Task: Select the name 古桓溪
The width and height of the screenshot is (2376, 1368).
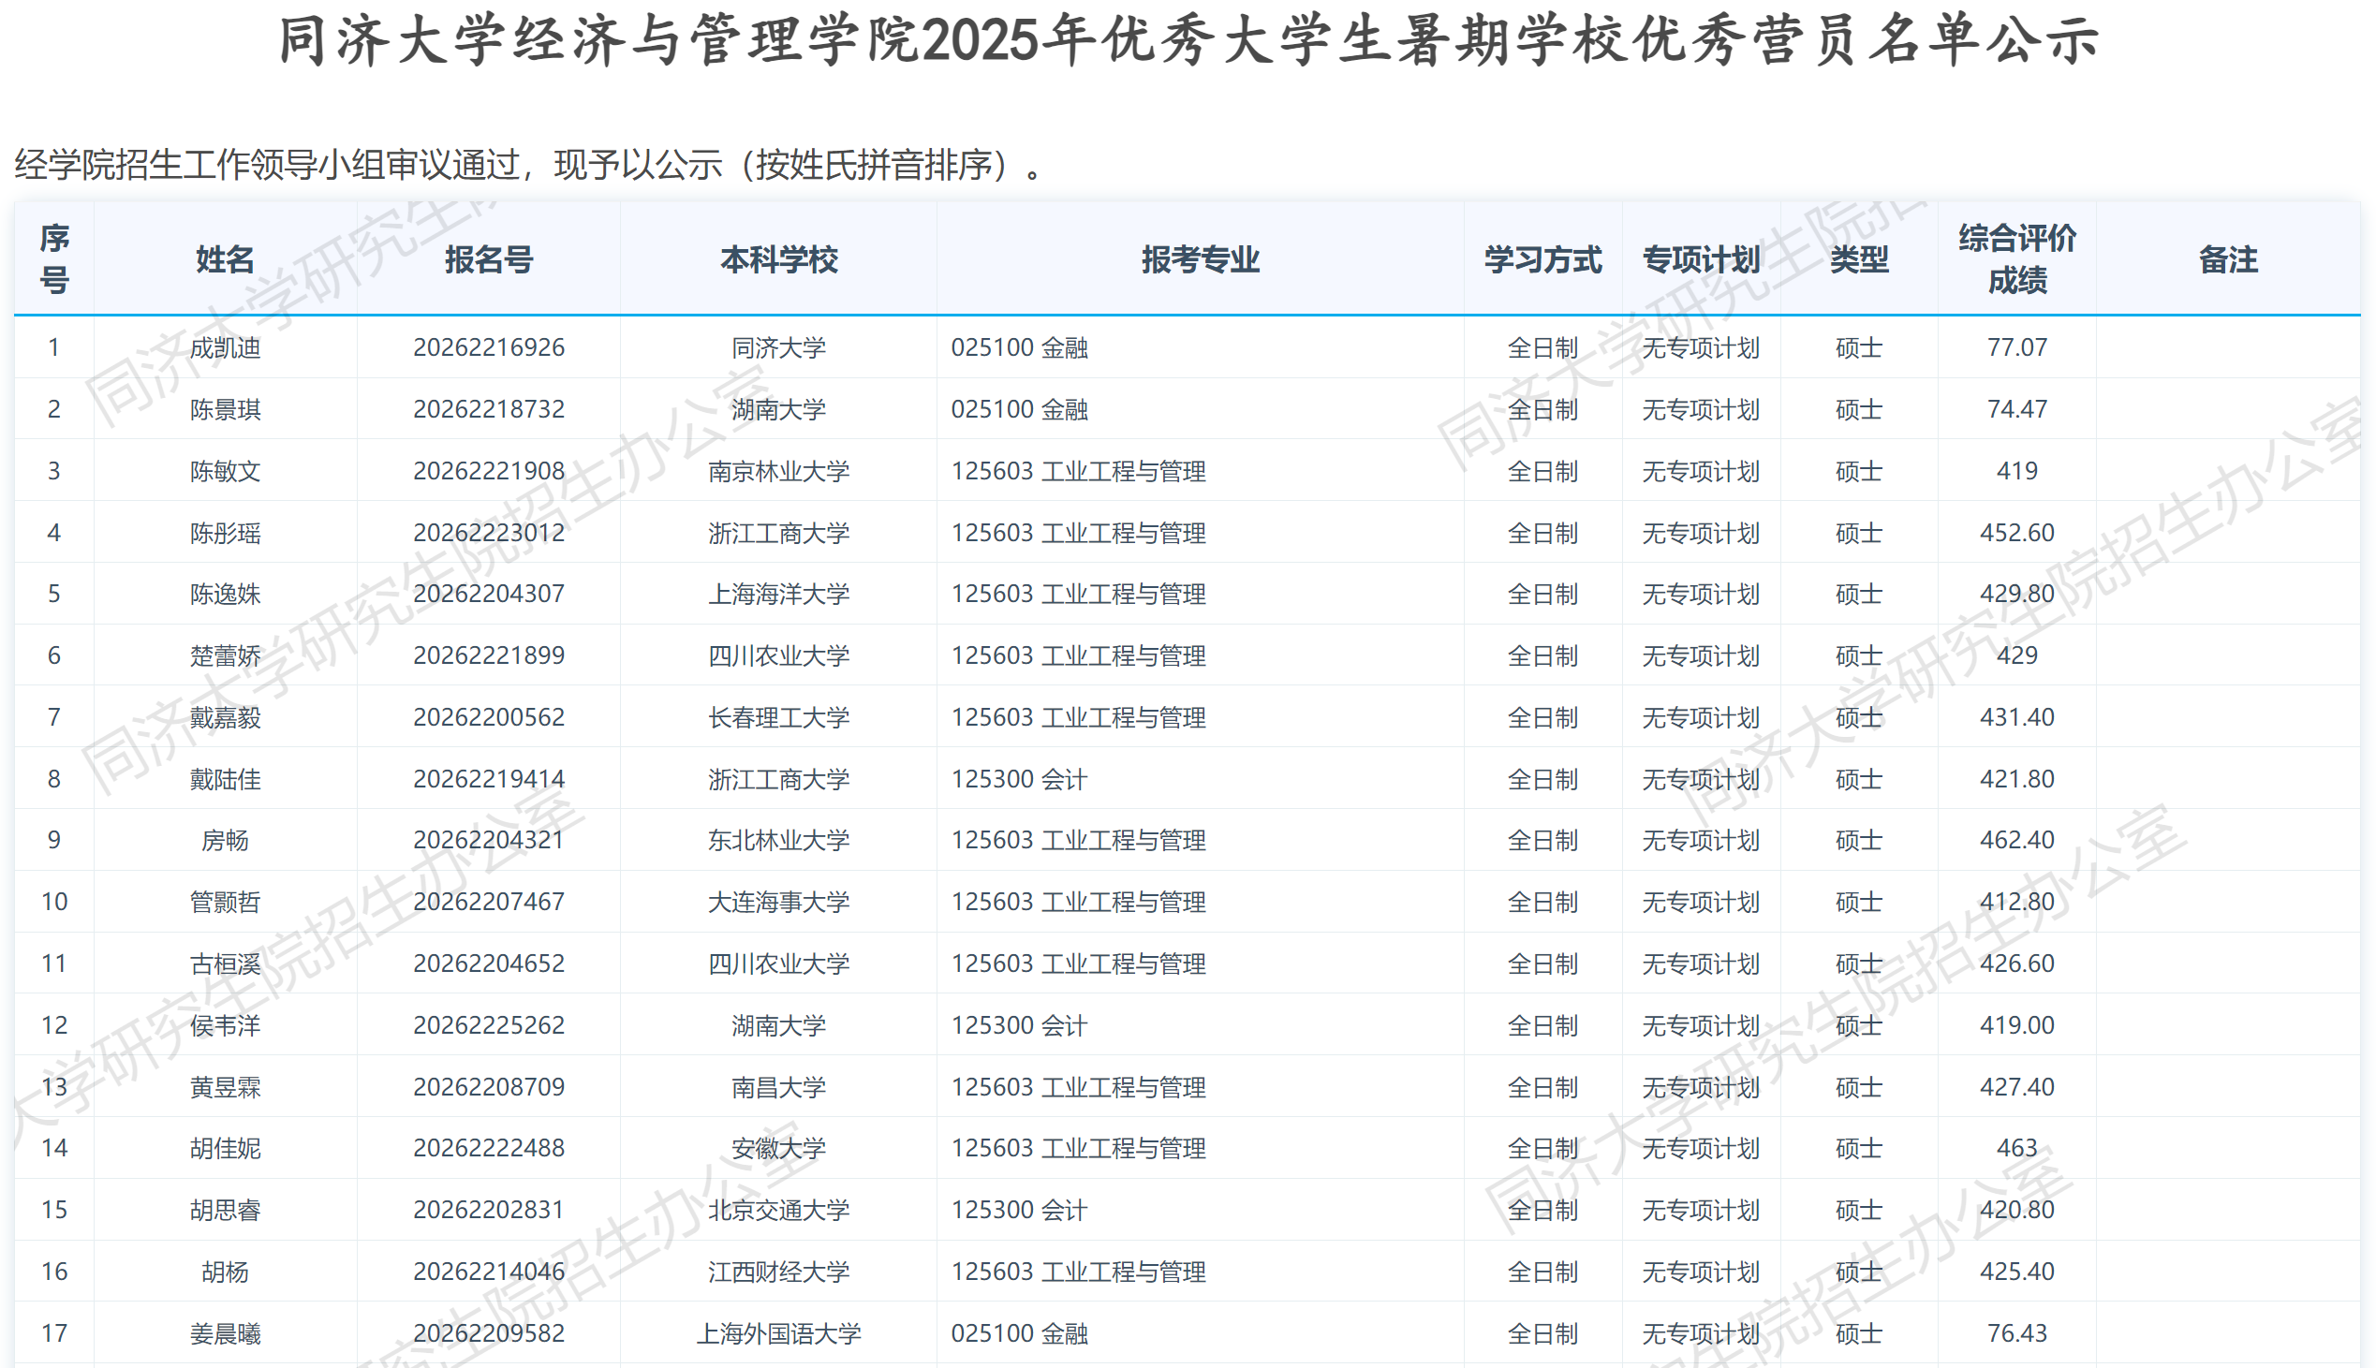Action: [226, 964]
